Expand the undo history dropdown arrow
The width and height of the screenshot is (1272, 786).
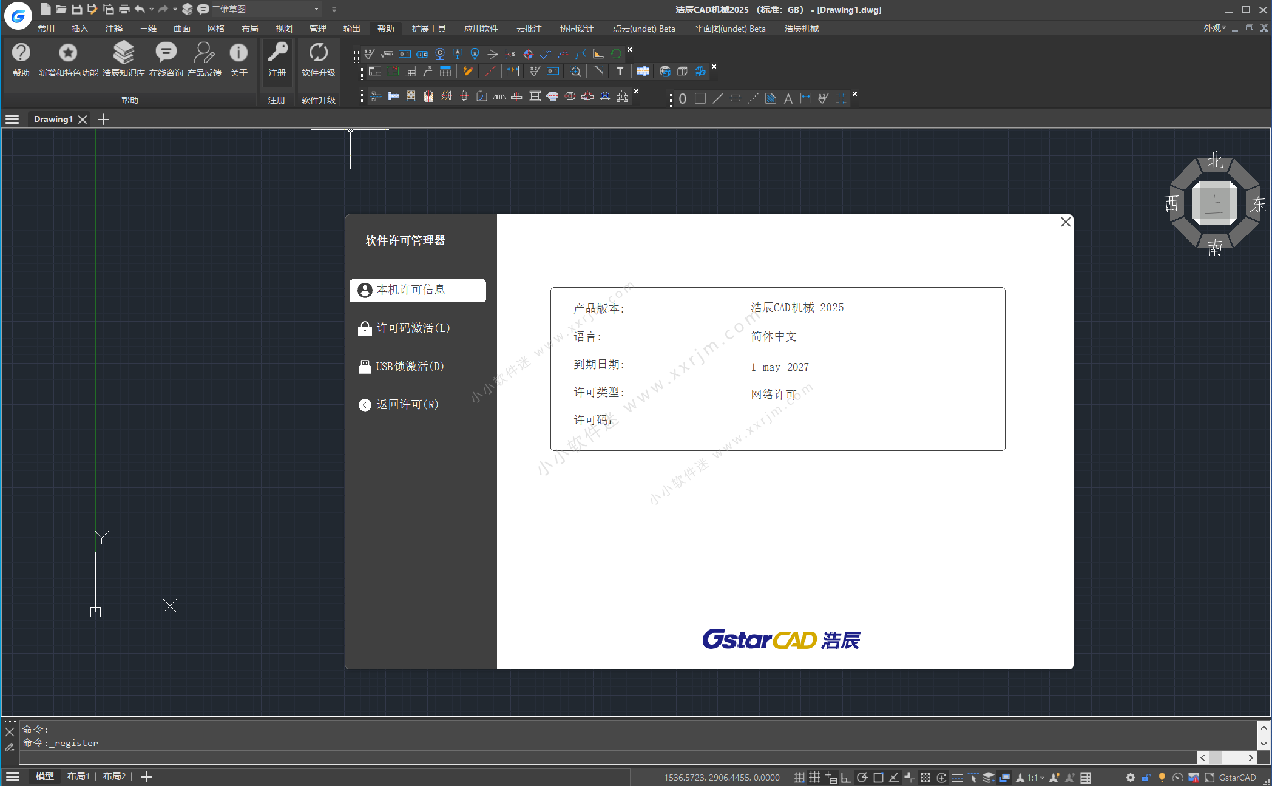[151, 9]
